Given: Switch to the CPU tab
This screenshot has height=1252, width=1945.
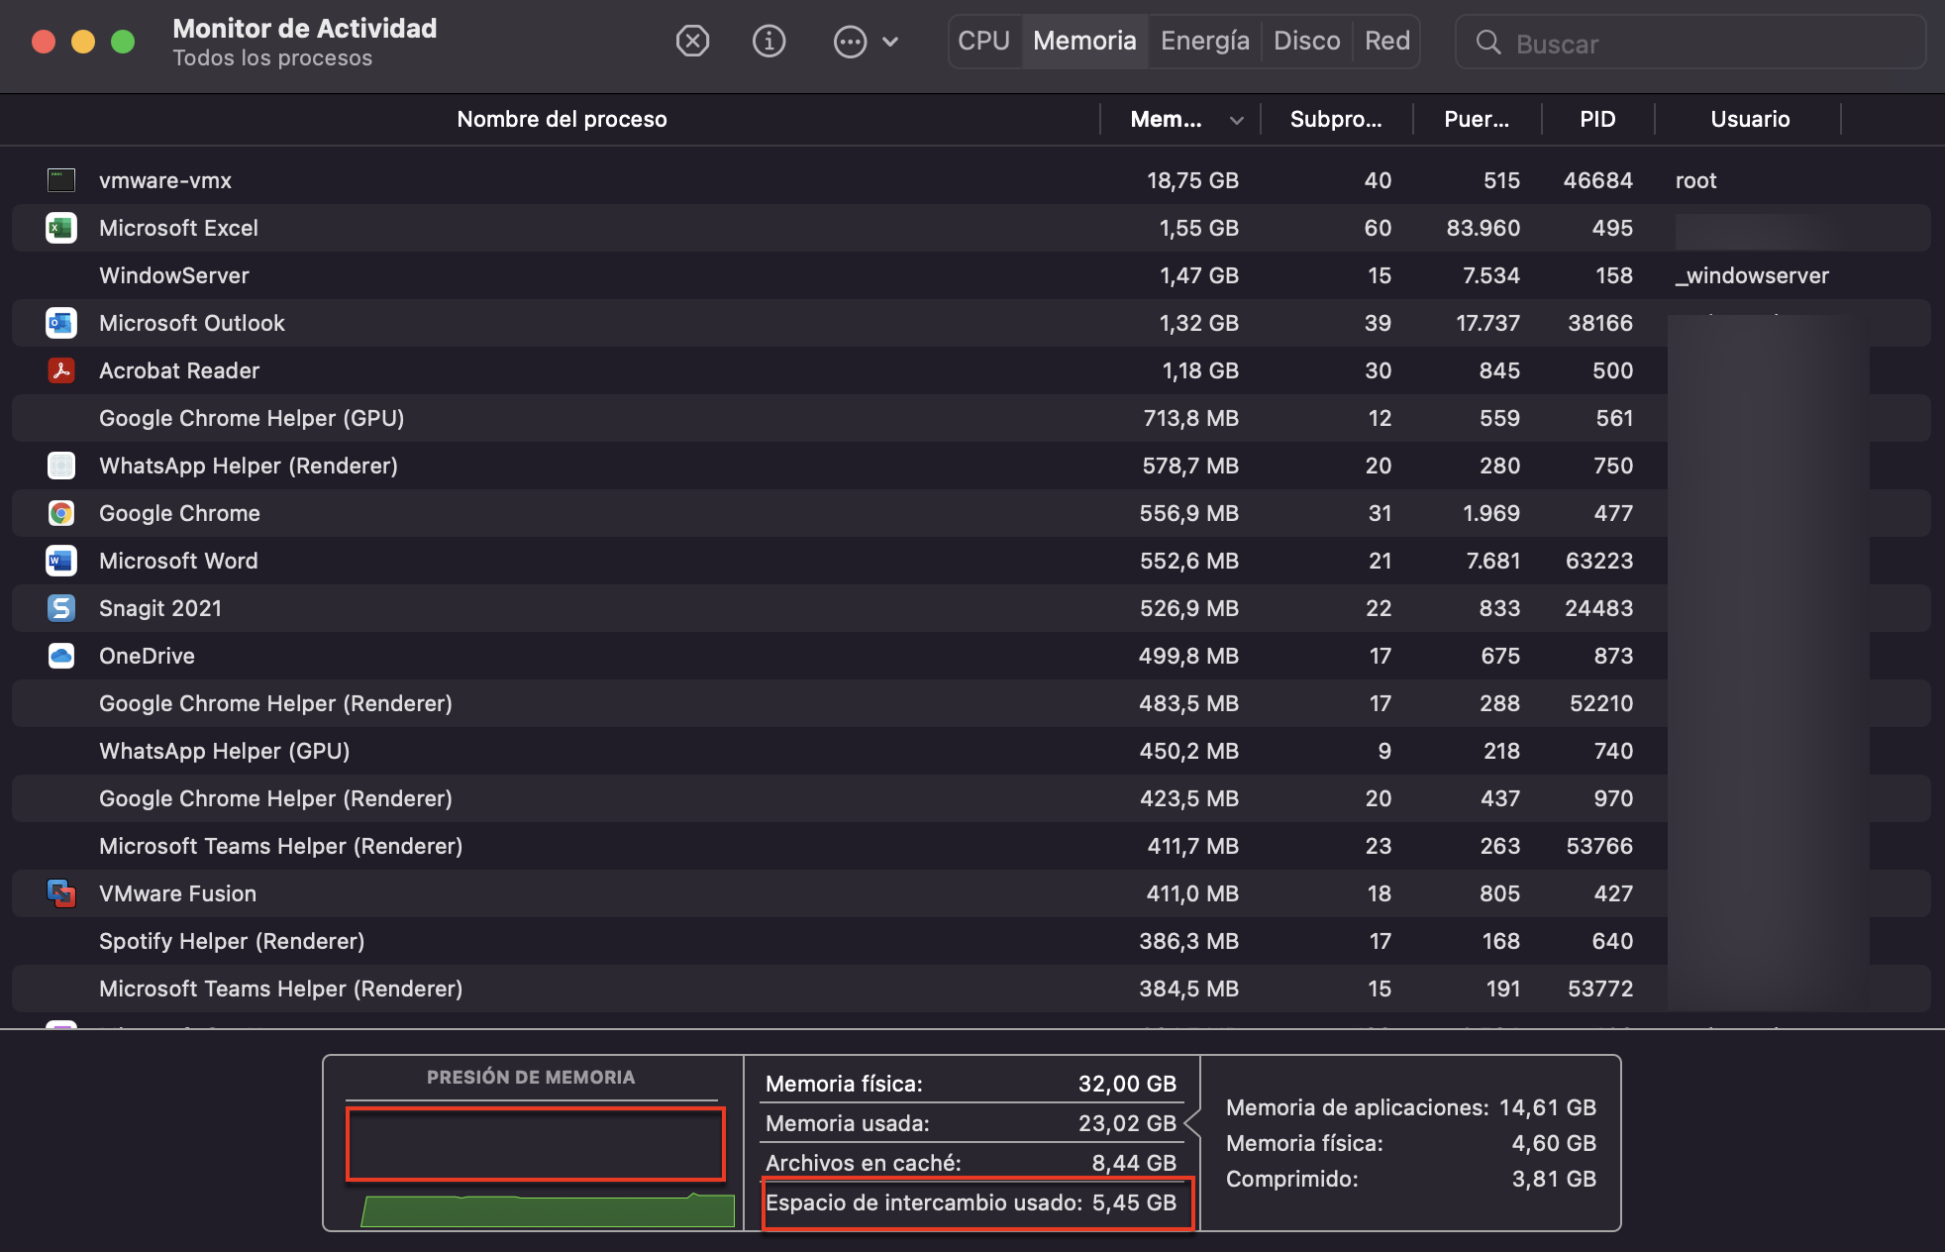Looking at the screenshot, I should [983, 41].
